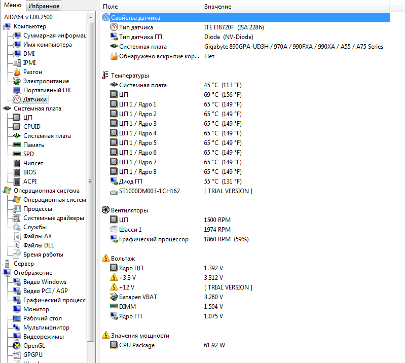This screenshot has height=363, width=405.
Task: Click the Вольтаж warning icon
Action: (105, 258)
